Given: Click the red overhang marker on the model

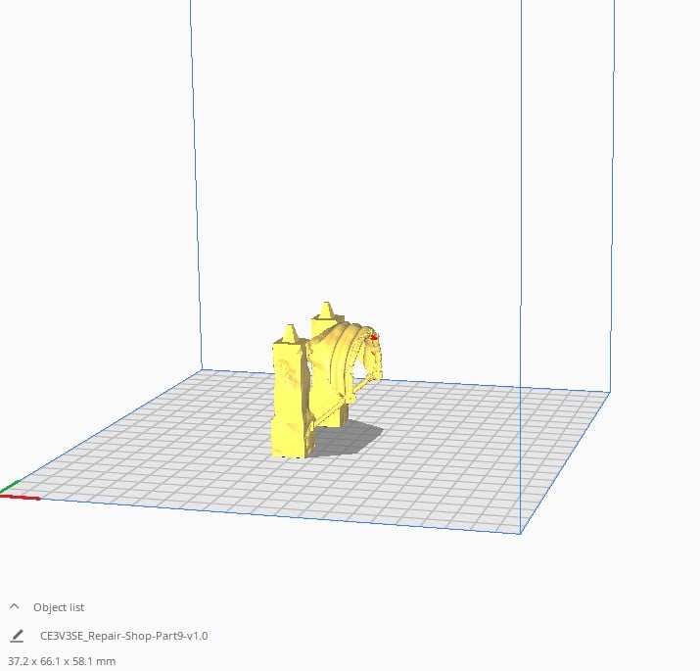Looking at the screenshot, I should 374,337.
